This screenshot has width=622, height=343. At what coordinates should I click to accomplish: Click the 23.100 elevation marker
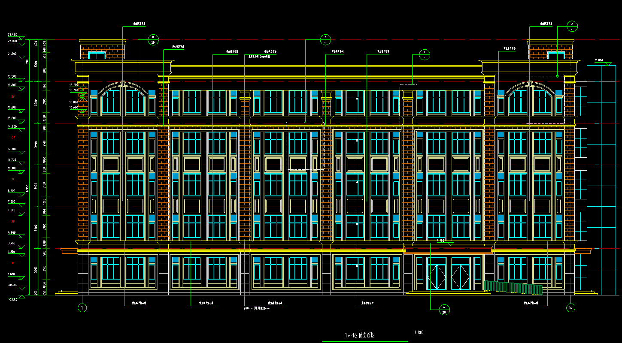(12, 34)
